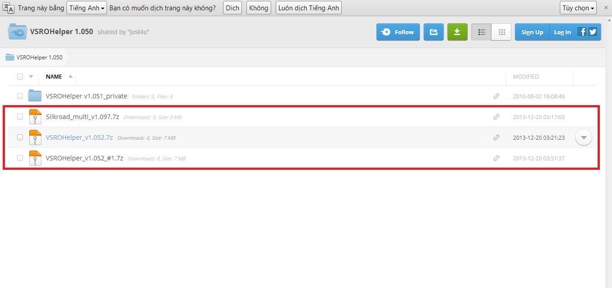Click the Không button
This screenshot has height=288, width=612.
point(259,8)
